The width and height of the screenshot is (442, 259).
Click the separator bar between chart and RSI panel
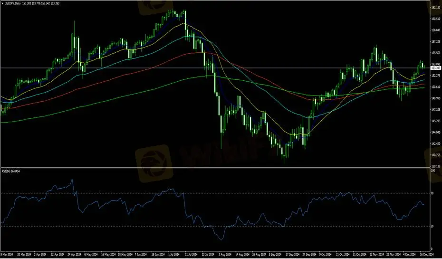pos(215,168)
